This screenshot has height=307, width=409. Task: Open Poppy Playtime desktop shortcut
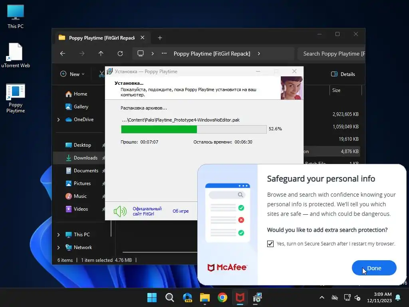click(16, 98)
